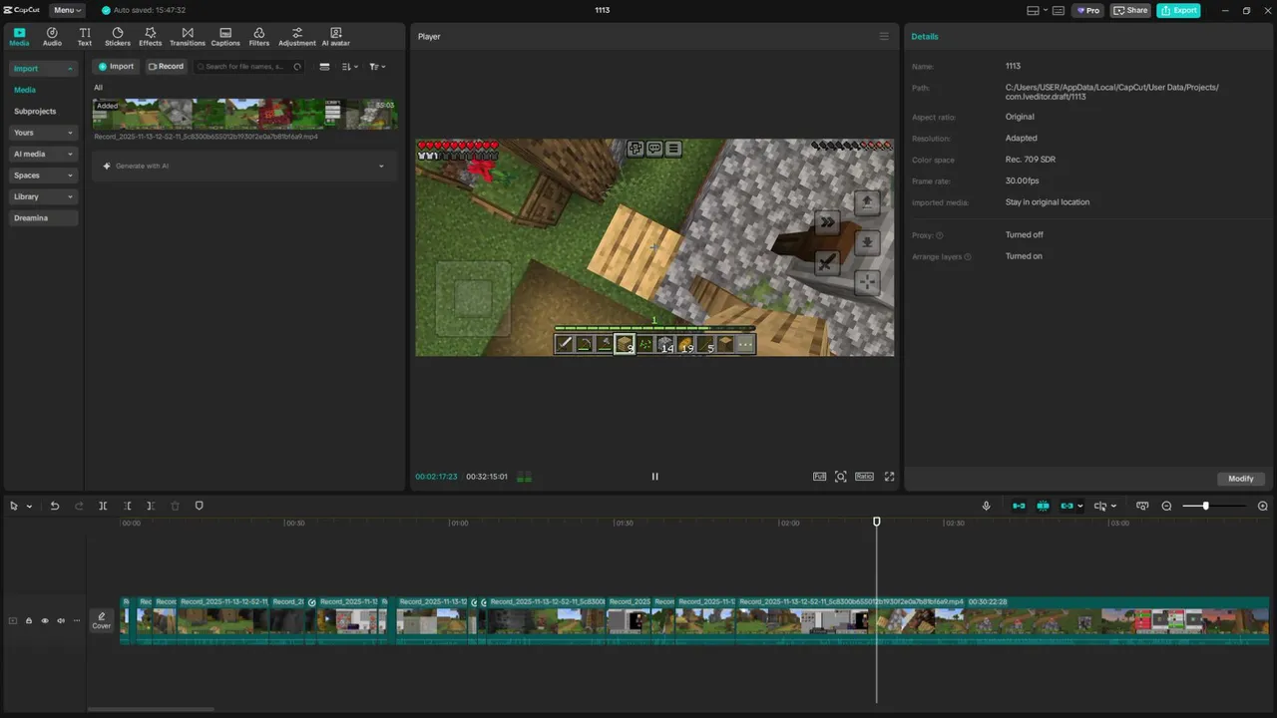Expand the Spaces section
This screenshot has width=1277, height=718.
[44, 176]
